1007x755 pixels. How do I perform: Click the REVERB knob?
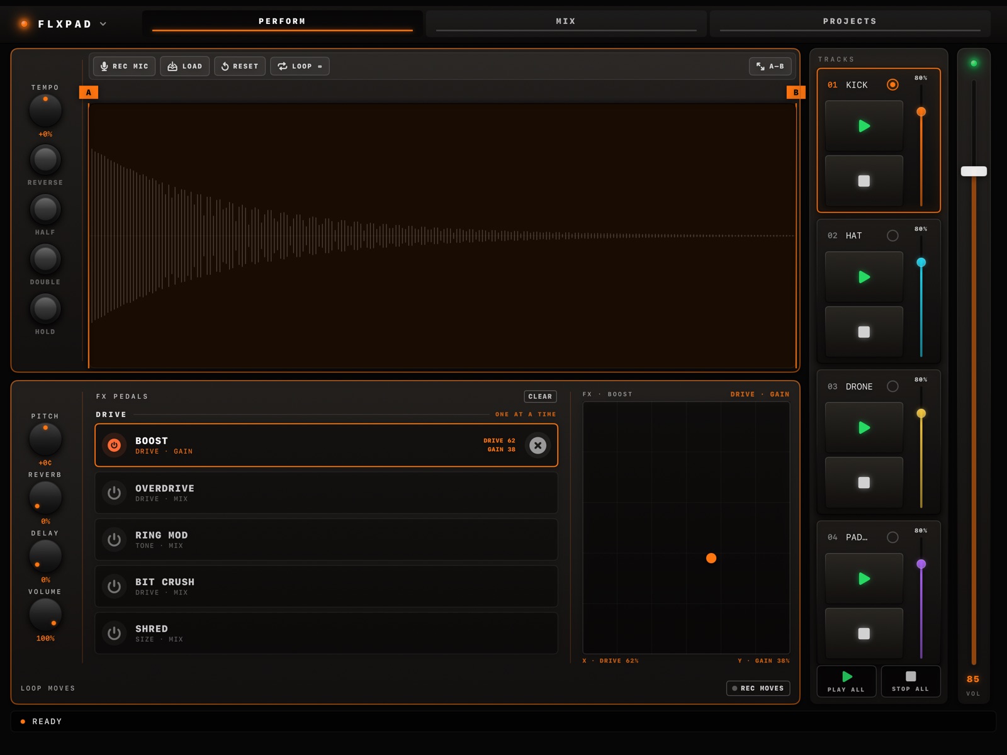[x=45, y=497]
